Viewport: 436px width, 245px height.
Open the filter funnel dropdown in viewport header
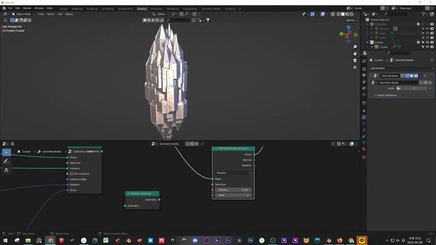pos(208,20)
